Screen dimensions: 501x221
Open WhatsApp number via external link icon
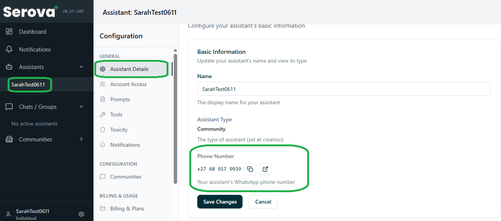pyautogui.click(x=265, y=169)
